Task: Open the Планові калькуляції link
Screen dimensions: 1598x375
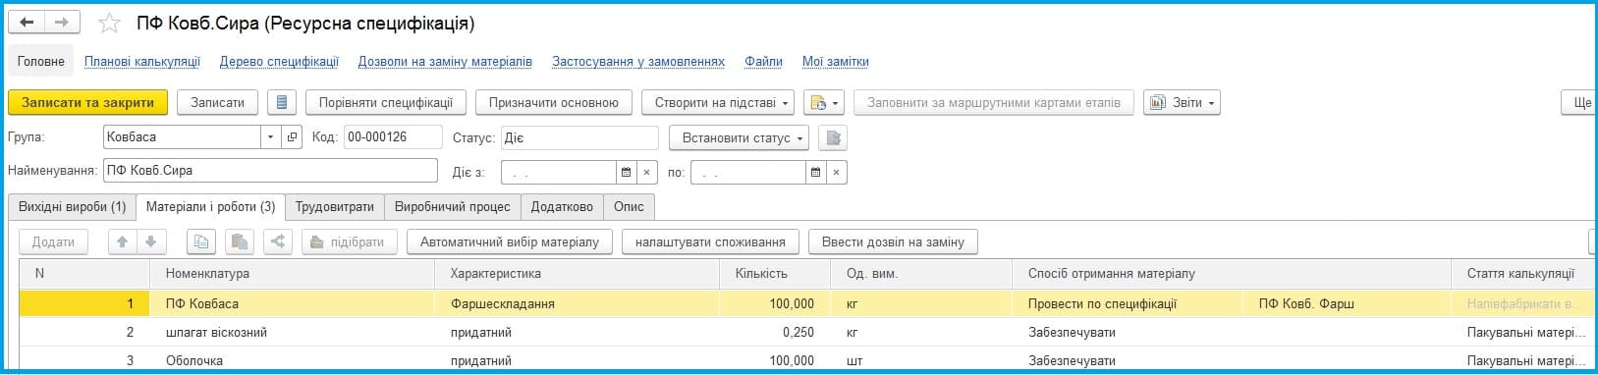Action: [142, 61]
